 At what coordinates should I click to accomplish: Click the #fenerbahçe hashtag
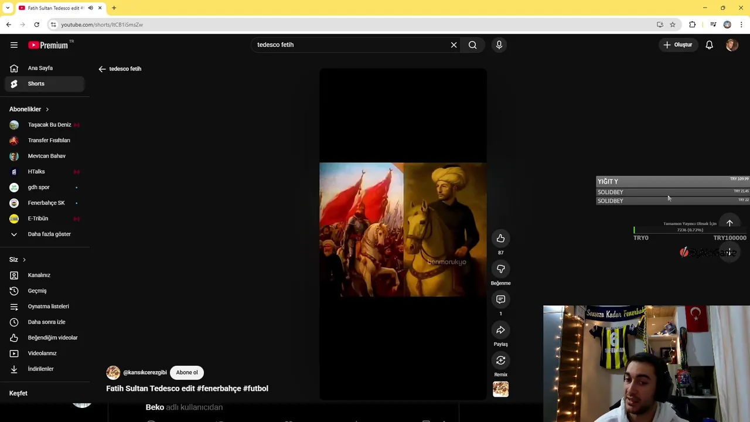(x=219, y=388)
